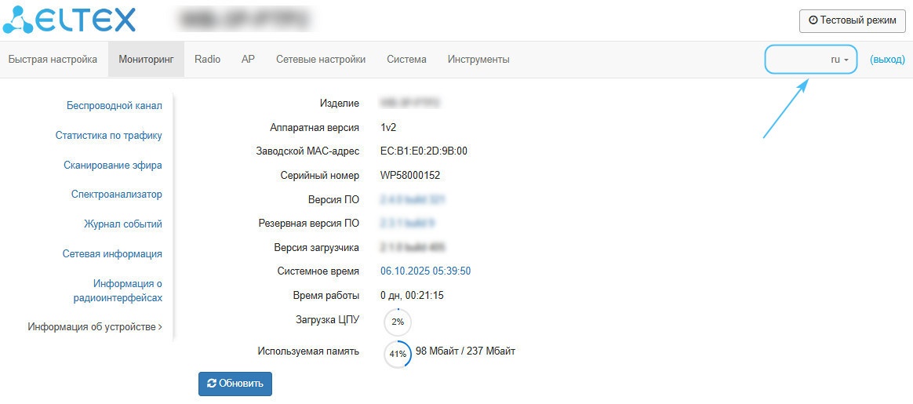Go to Сетевые настройки
The height and width of the screenshot is (404, 913).
321,60
